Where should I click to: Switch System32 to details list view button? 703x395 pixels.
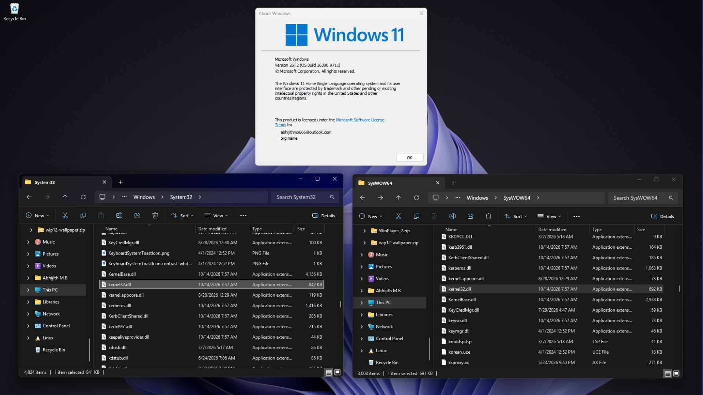click(x=329, y=373)
